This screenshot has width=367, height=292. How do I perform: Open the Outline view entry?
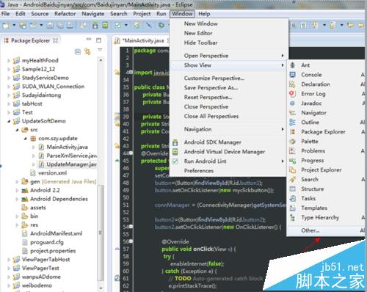tap(310, 122)
